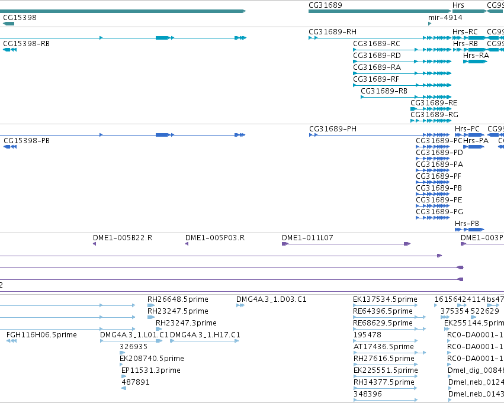Open the DME1-005B22.R clone label
Image resolution: width=504 pixels, height=403 pixels.
(123, 238)
